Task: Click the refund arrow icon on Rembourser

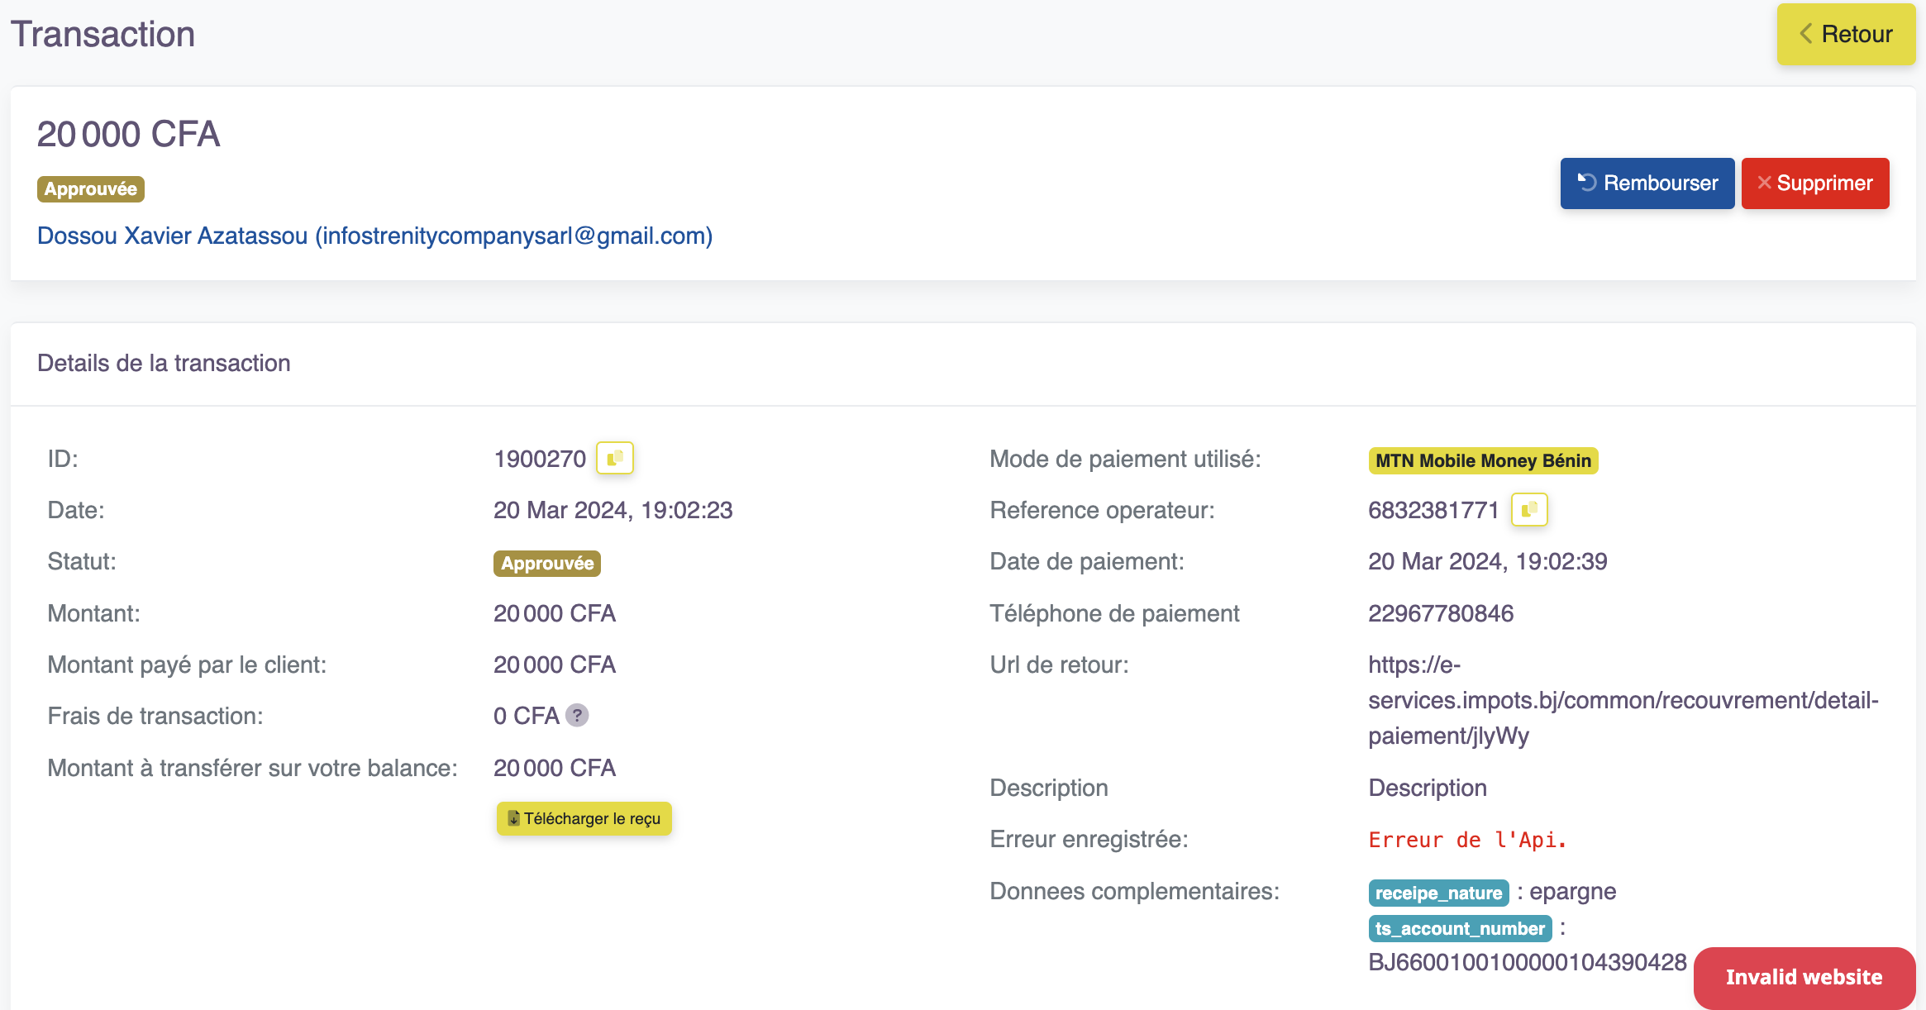Action: 1586,183
